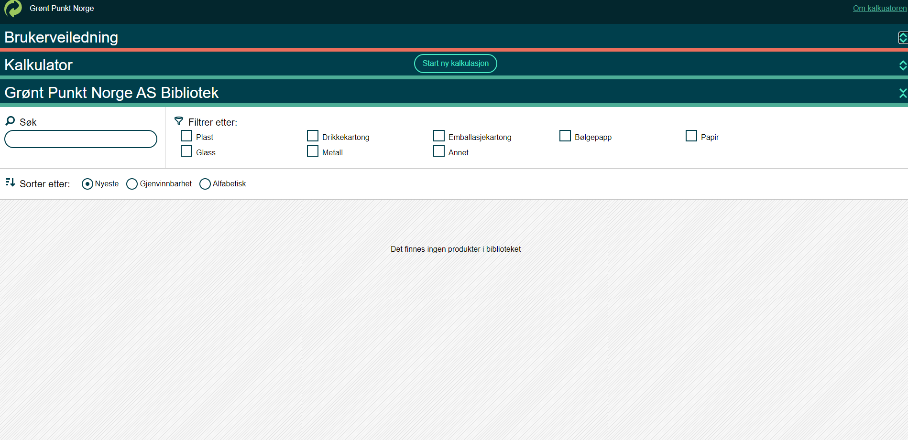The image size is (908, 440).
Task: Click the search magnifier icon
Action: tap(10, 121)
